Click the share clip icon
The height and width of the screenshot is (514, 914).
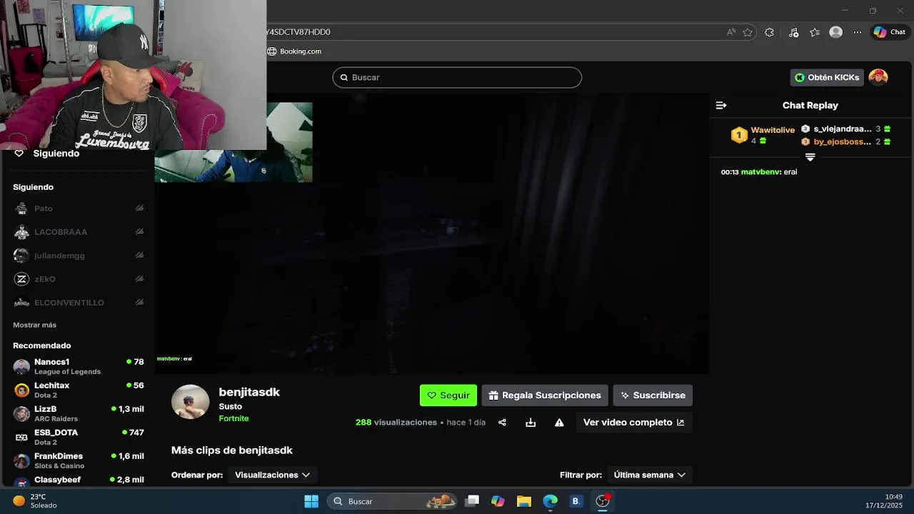coord(502,423)
